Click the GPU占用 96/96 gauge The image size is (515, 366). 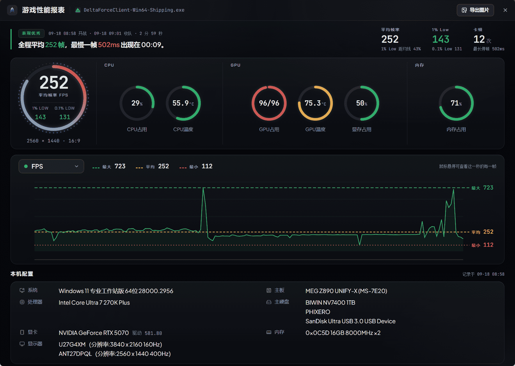click(269, 103)
